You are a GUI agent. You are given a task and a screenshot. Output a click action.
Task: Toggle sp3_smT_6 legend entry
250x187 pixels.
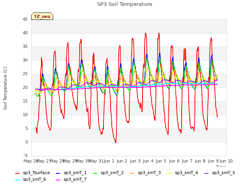pos(30,180)
